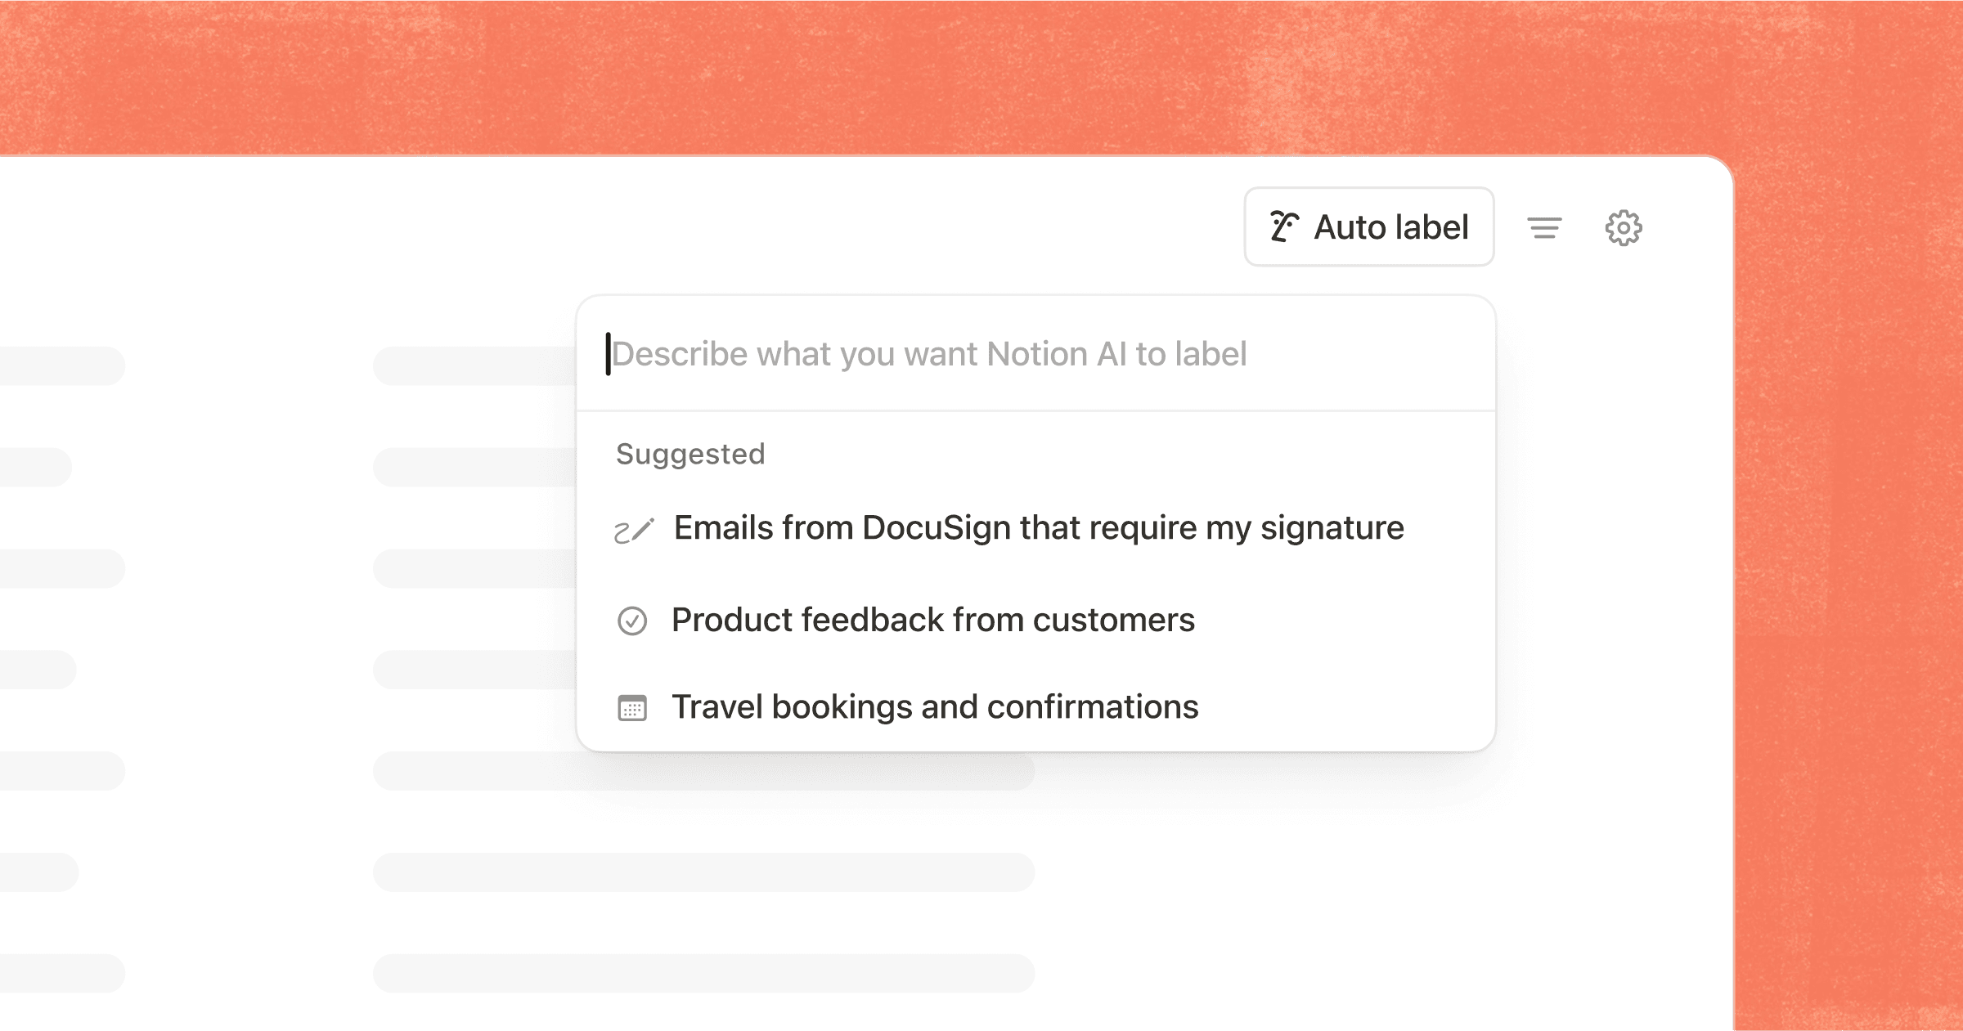Select the calendar icon beside Travel bookings
The image size is (1963, 1031).
632,706
